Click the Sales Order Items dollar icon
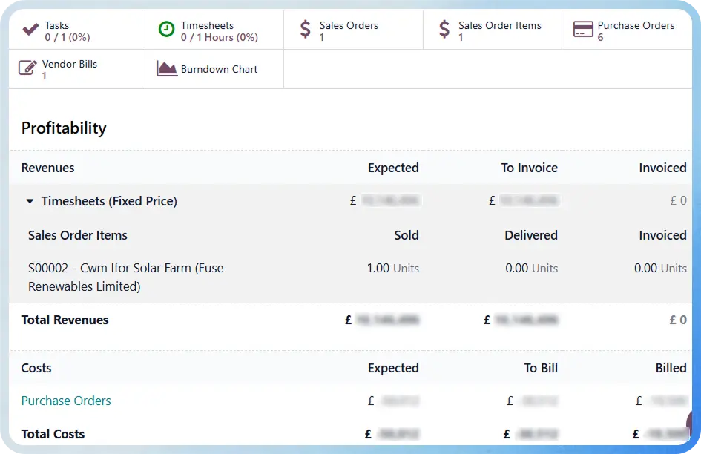Image resolution: width=701 pixels, height=454 pixels. click(x=444, y=30)
